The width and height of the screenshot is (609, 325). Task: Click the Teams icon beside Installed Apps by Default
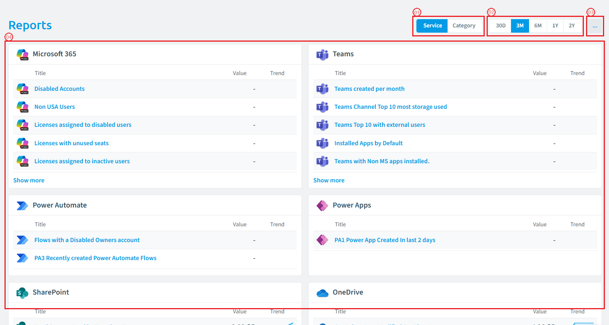[x=323, y=143]
